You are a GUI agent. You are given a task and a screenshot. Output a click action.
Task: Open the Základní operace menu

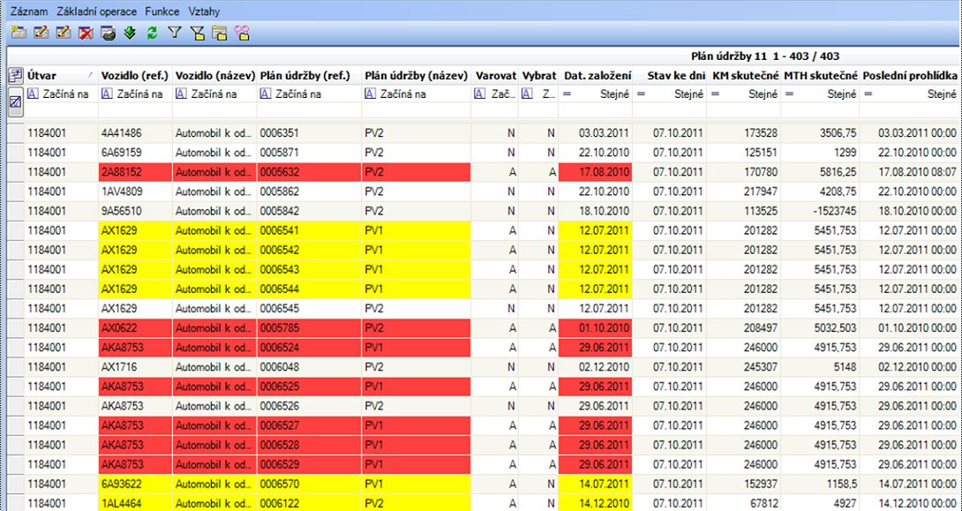(97, 11)
